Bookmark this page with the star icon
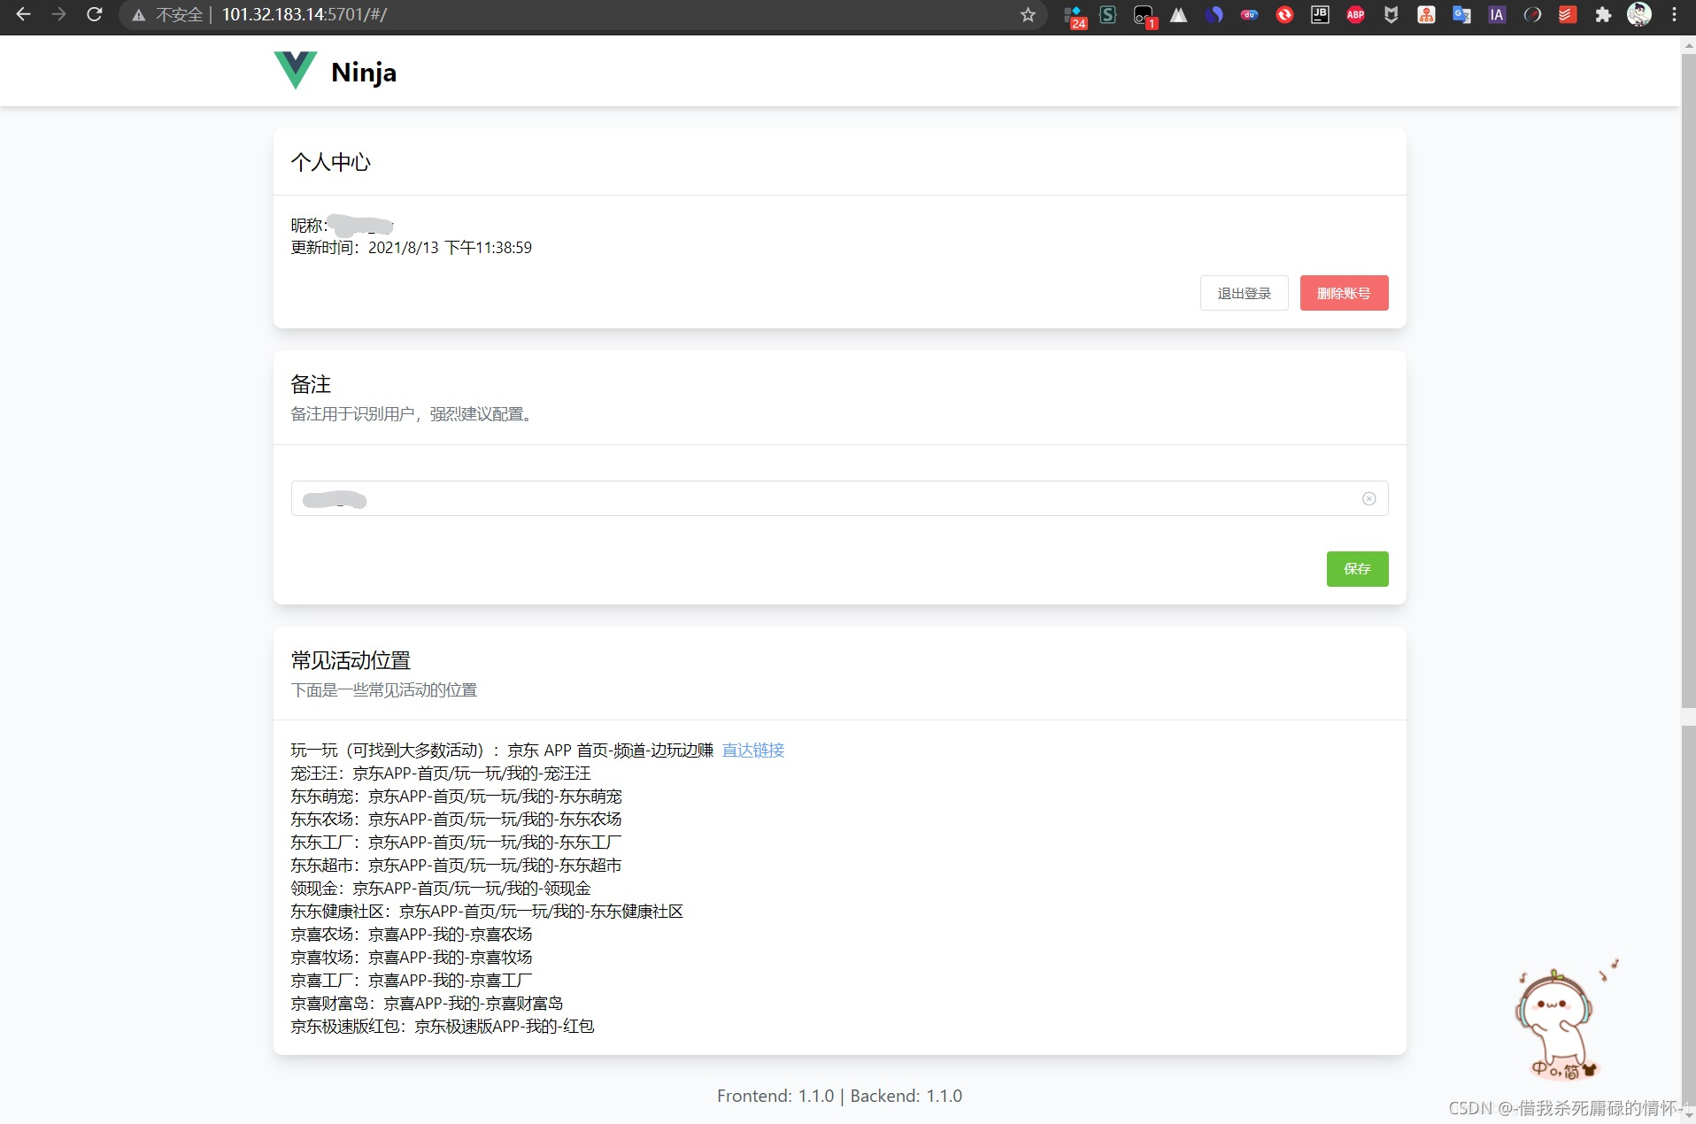 [1028, 14]
